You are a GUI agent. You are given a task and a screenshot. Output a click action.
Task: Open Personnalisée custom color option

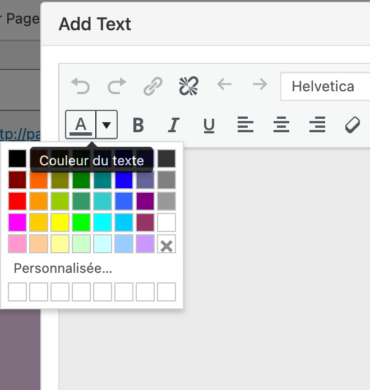(63, 268)
